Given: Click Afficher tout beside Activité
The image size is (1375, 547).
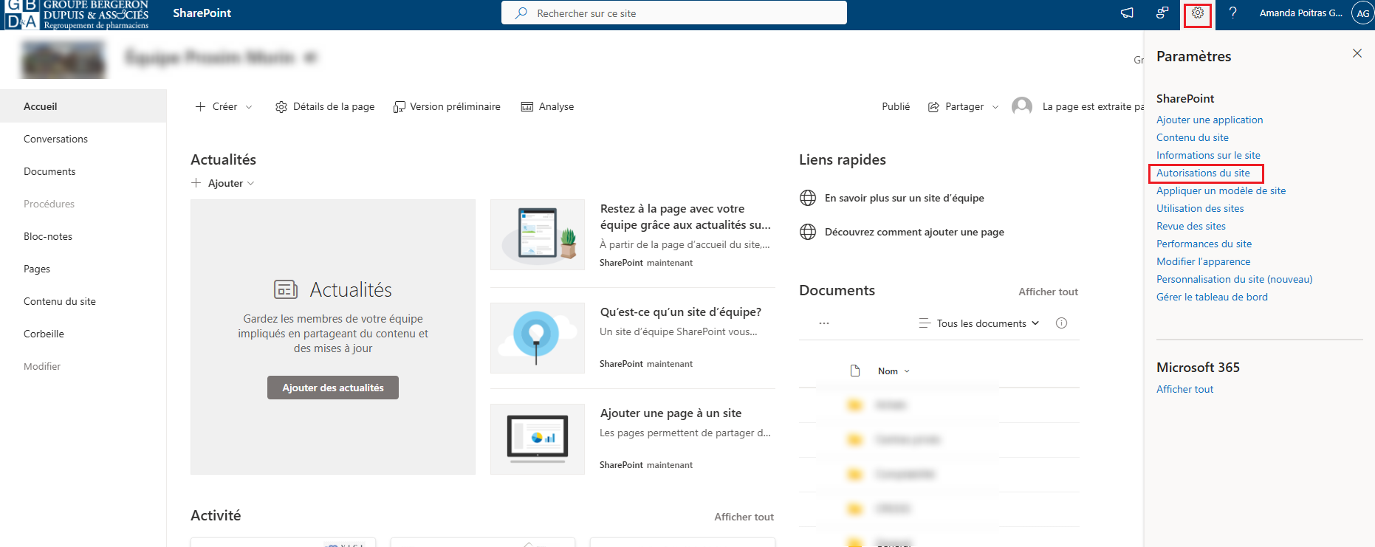Looking at the screenshot, I should coord(744,517).
